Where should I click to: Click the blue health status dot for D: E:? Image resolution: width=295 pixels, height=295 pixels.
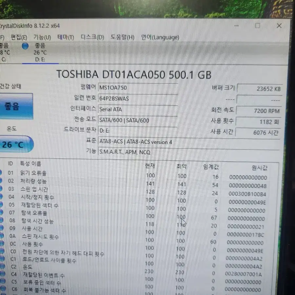(25, 46)
